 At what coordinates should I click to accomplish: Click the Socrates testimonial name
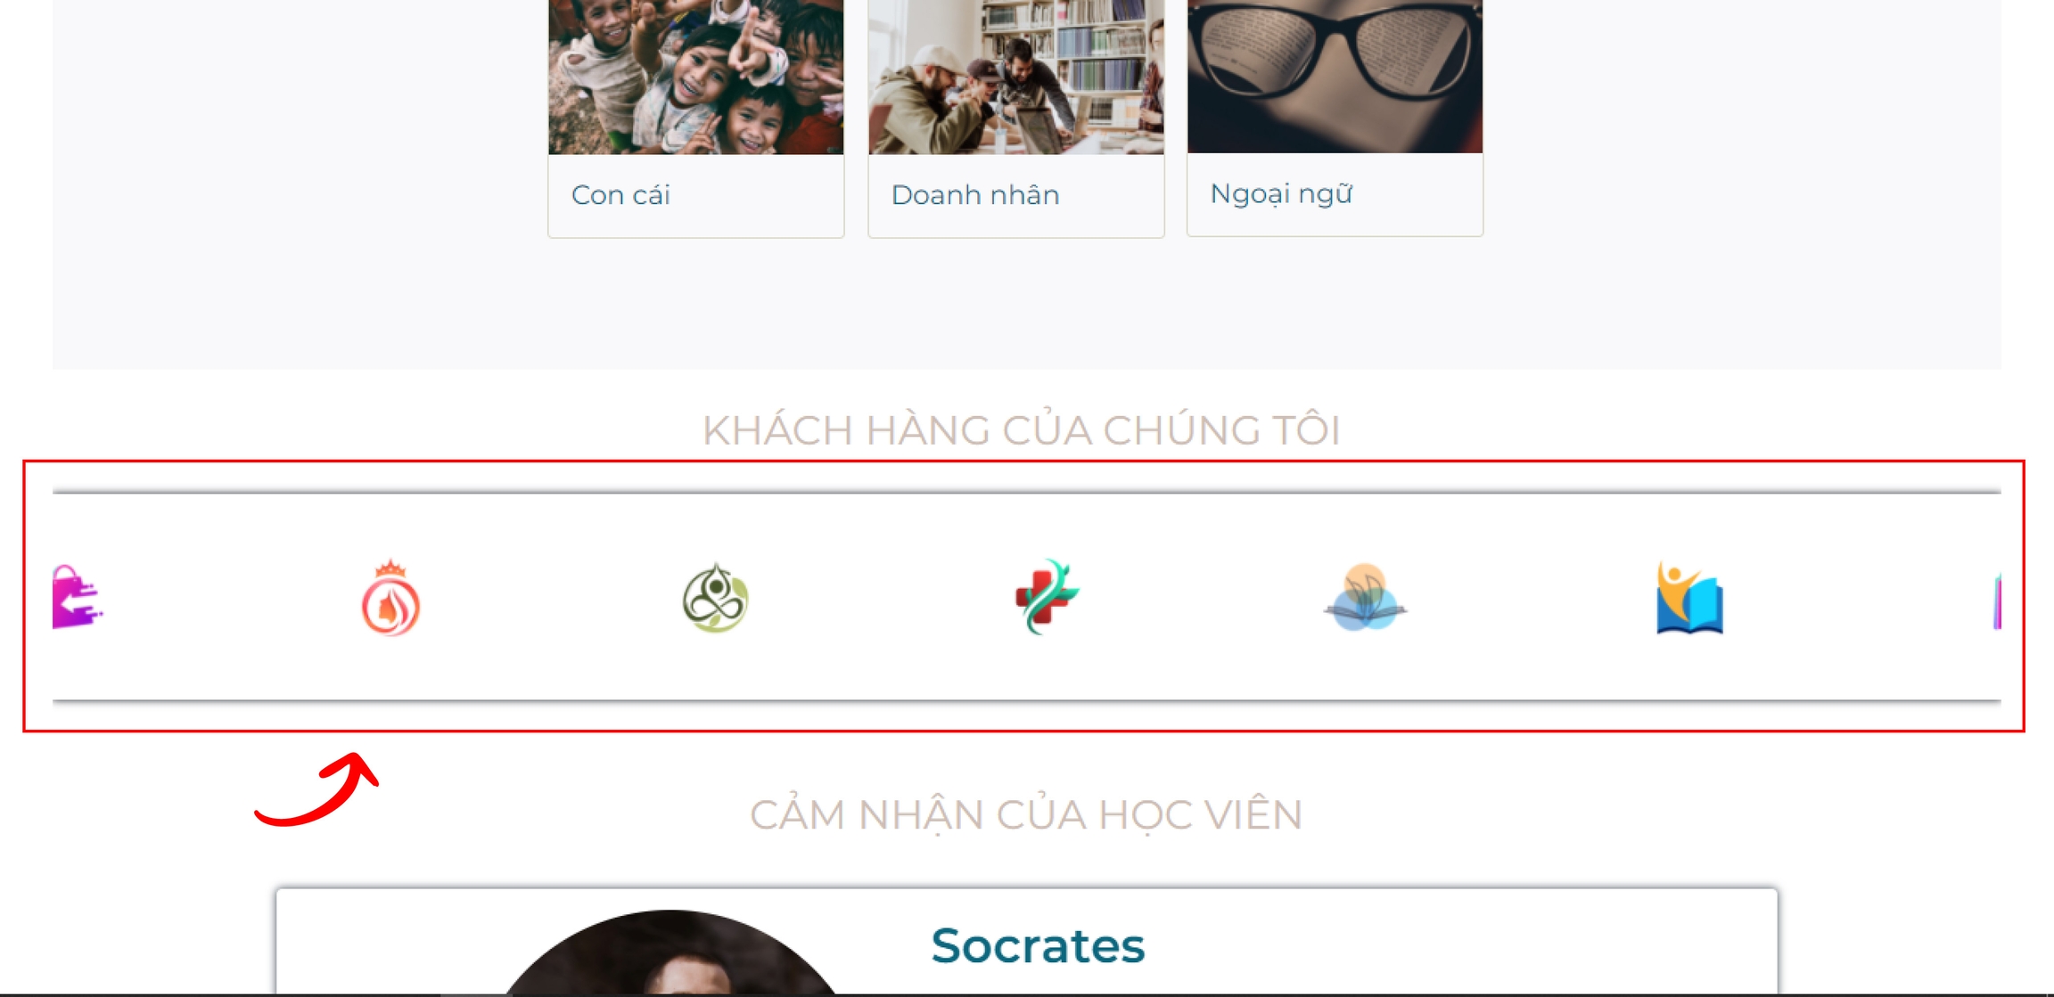click(x=1038, y=945)
